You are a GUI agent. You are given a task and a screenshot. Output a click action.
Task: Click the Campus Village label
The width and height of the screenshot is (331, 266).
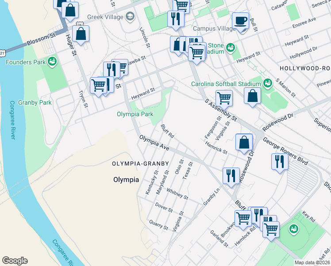pos(214,28)
